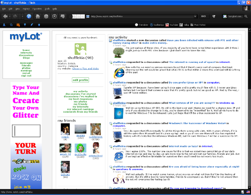Click the money tree discussion thumbnail
Viewport: 251px width, 195px height.
118,53
